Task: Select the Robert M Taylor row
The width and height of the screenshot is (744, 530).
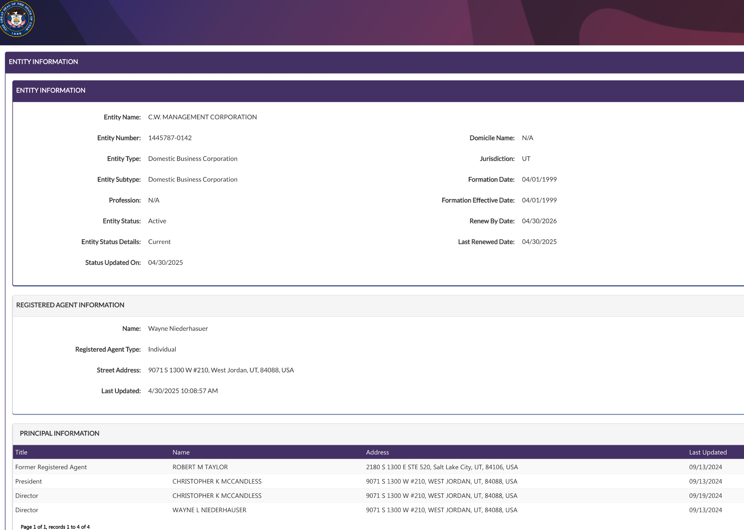Action: click(200, 467)
